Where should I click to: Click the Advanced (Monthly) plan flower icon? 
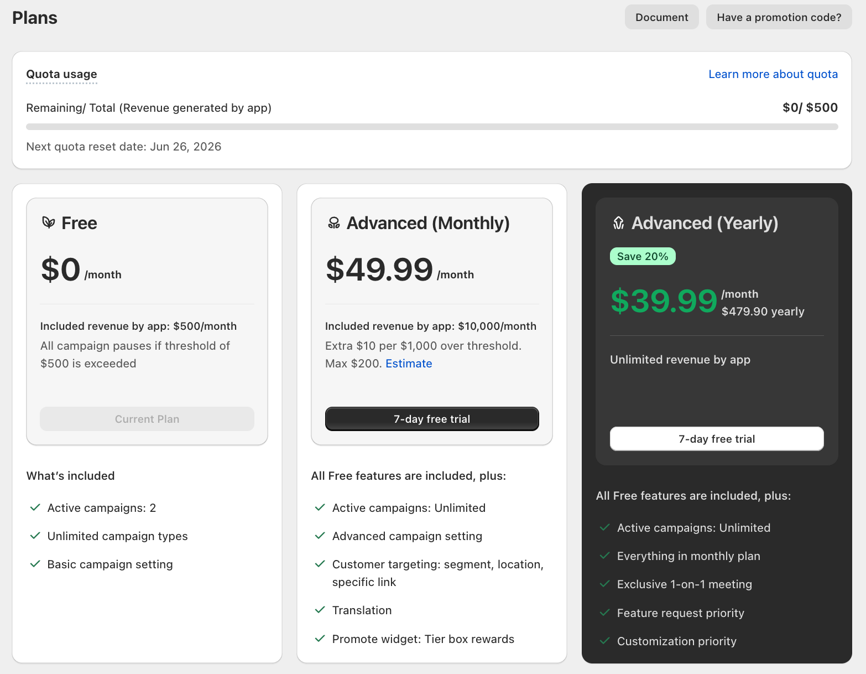(x=334, y=222)
